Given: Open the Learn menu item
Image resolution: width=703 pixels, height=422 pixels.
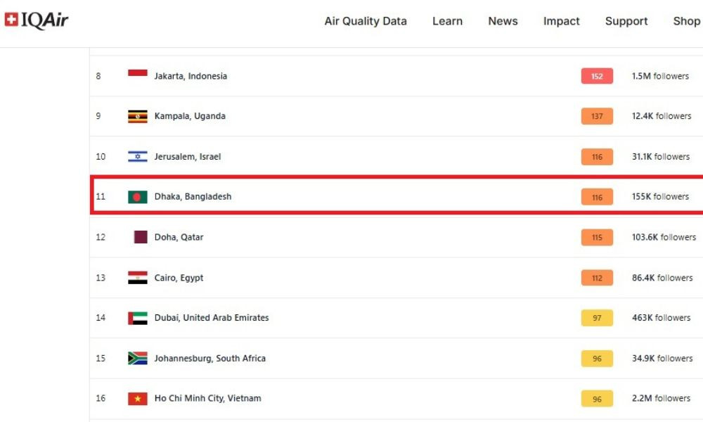Looking at the screenshot, I should coord(447,21).
